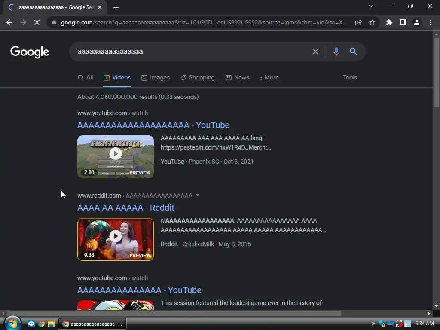
Task: Click the pastebin.com snippet text
Action: tap(216, 148)
